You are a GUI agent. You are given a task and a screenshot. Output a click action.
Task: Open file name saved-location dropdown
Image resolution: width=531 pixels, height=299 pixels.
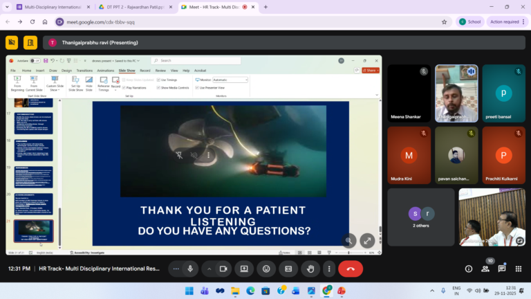click(x=138, y=61)
